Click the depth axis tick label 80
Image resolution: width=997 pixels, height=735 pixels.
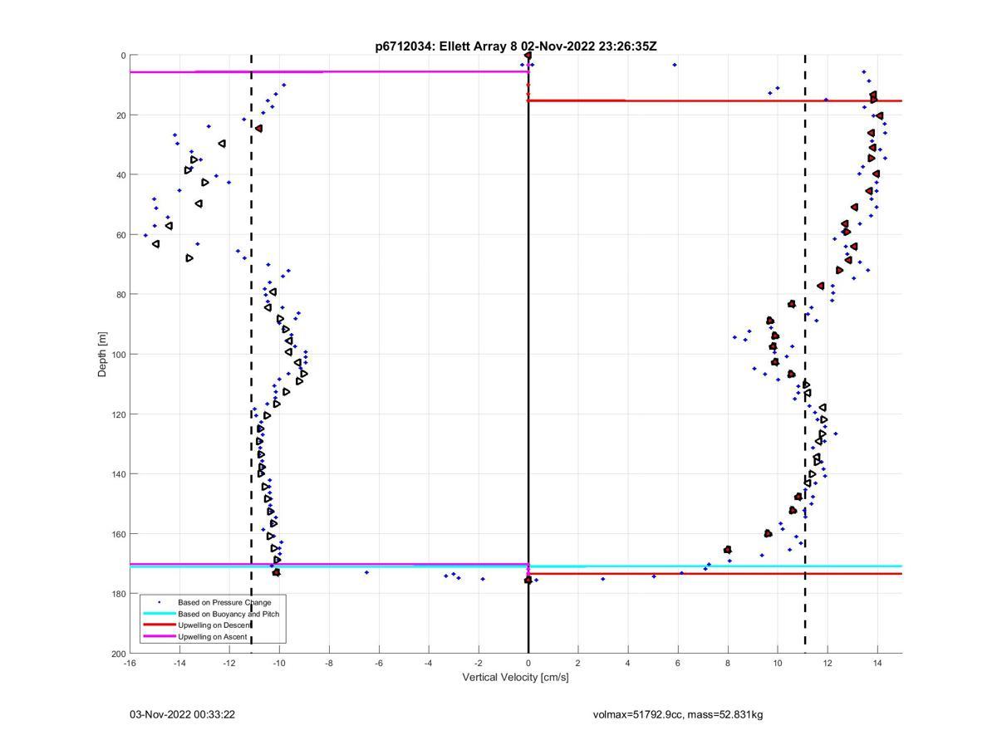click(121, 295)
